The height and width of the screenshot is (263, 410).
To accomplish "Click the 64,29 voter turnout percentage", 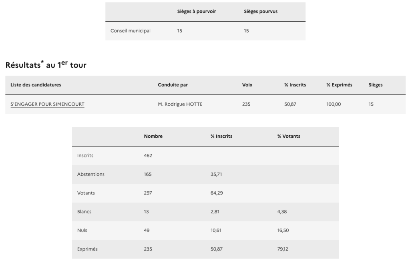I will [x=217, y=193].
